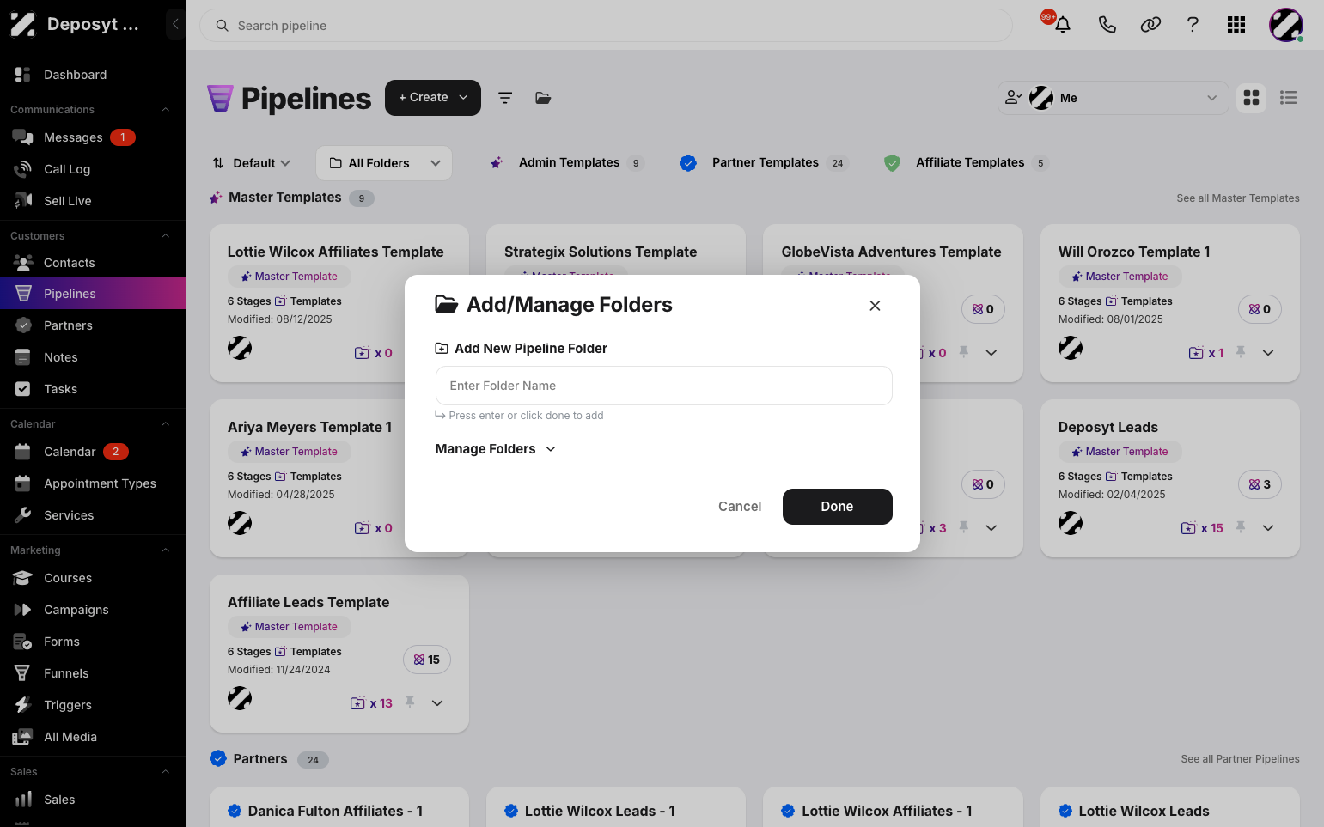Pin the Affiliate Leads Template card
1324x827 pixels.
(x=410, y=702)
